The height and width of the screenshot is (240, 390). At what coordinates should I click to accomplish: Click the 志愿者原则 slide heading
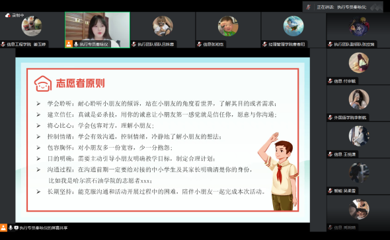coord(80,83)
